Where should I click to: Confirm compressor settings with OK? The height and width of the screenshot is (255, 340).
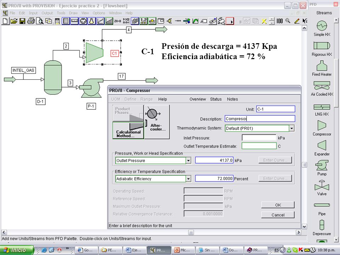278,205
